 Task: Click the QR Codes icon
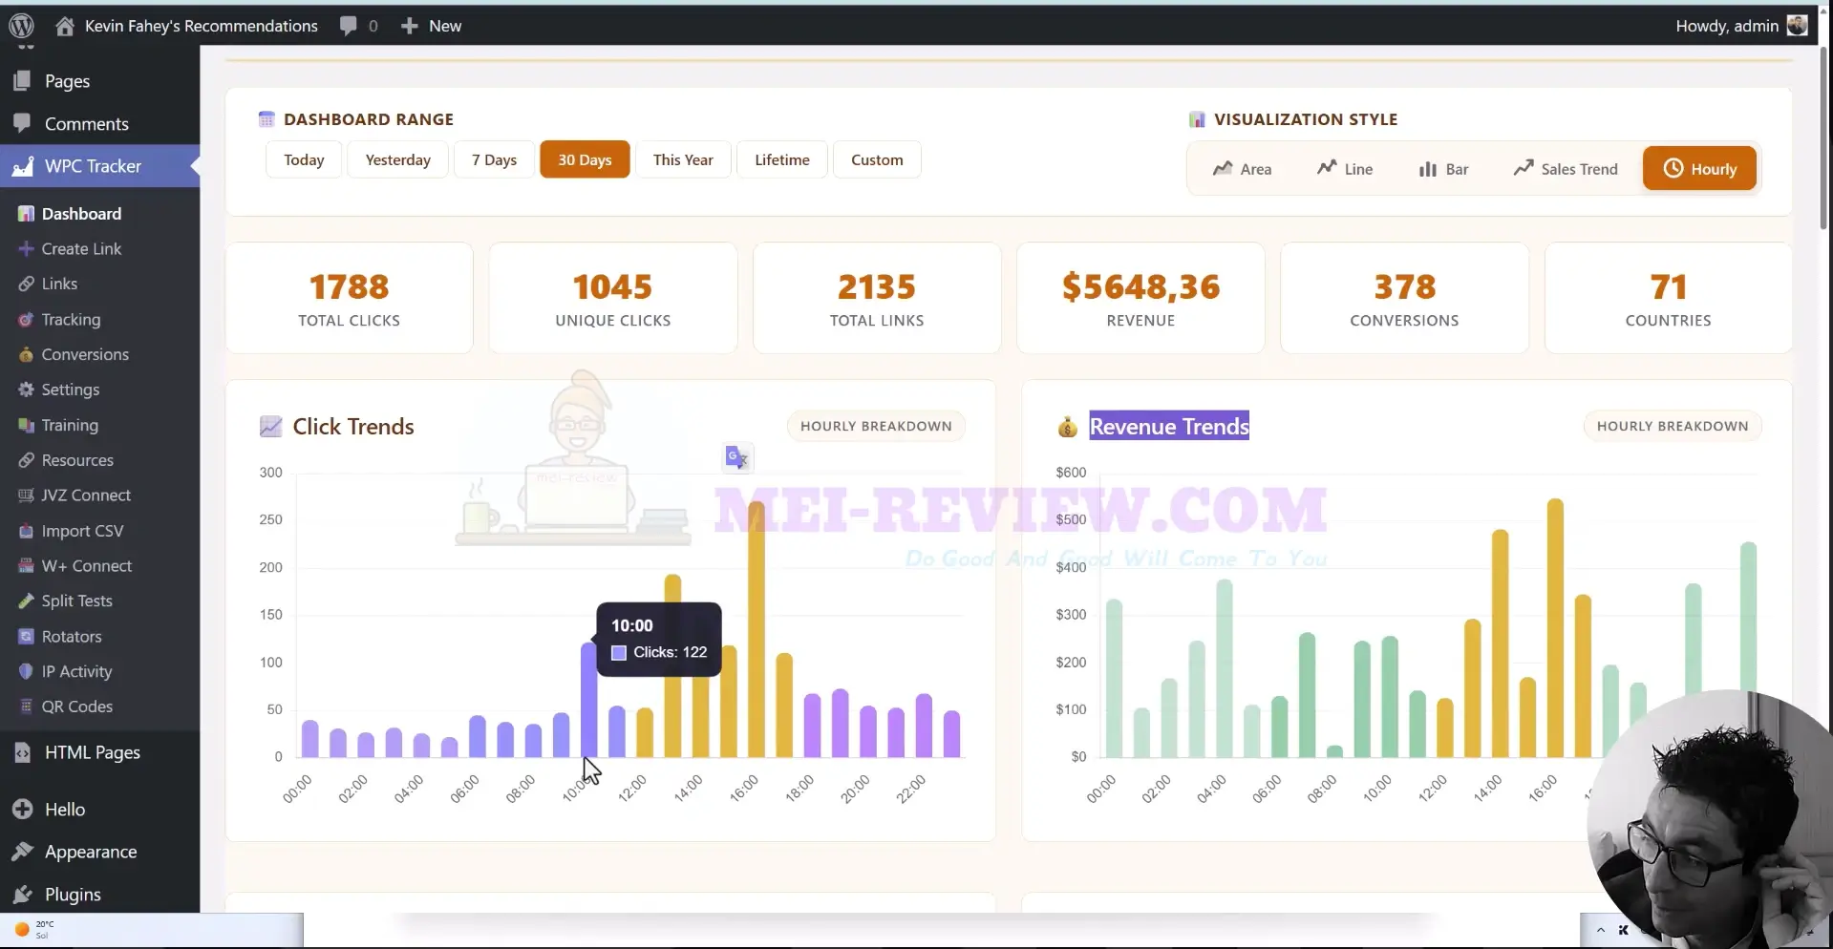click(x=26, y=706)
